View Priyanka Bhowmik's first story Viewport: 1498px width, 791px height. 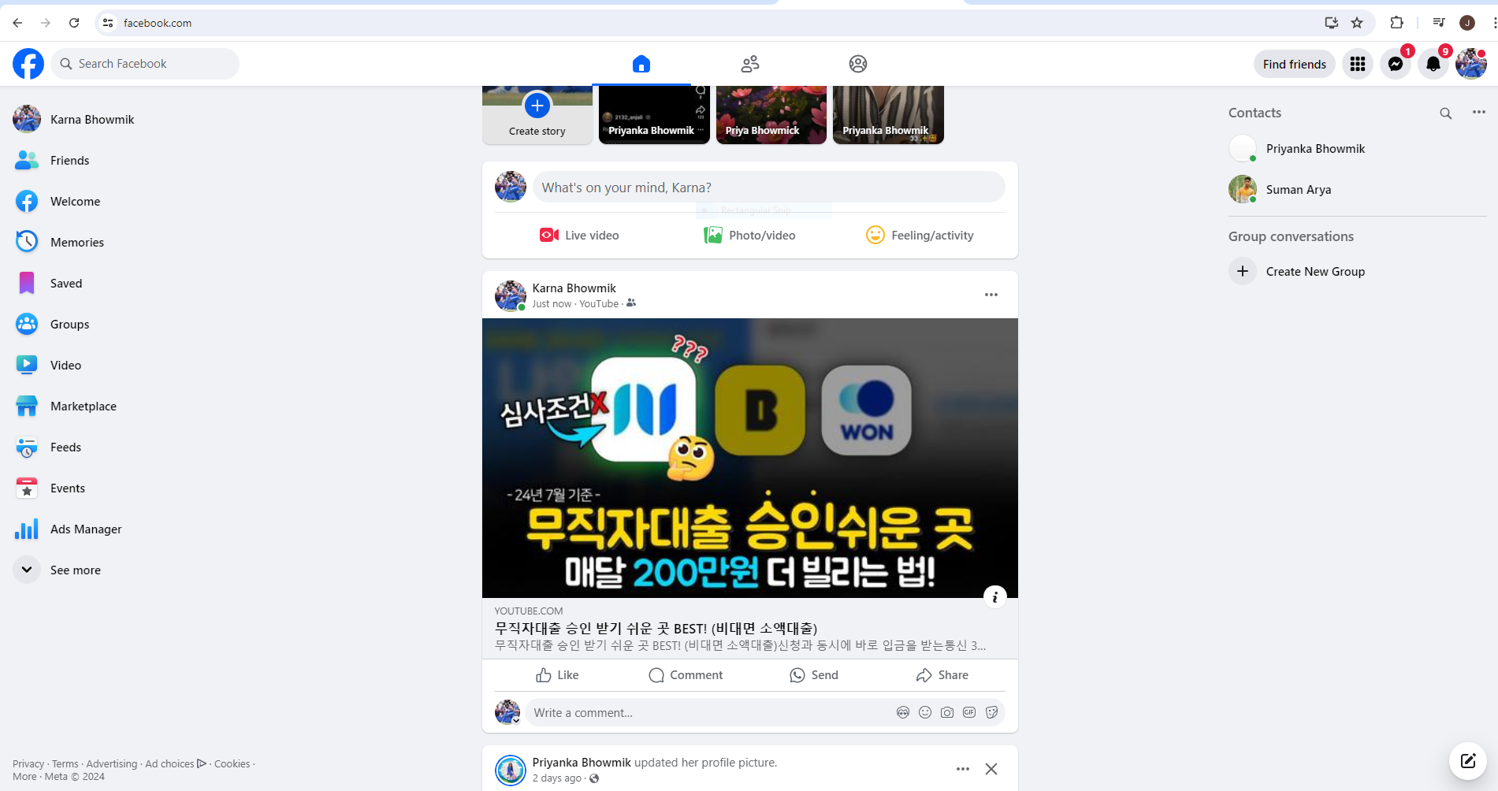pyautogui.click(x=654, y=114)
